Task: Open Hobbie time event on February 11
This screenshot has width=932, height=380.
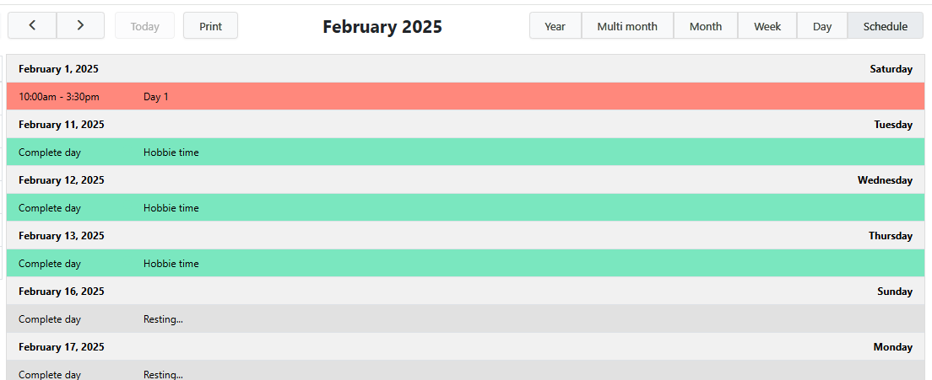Action: [x=171, y=153]
